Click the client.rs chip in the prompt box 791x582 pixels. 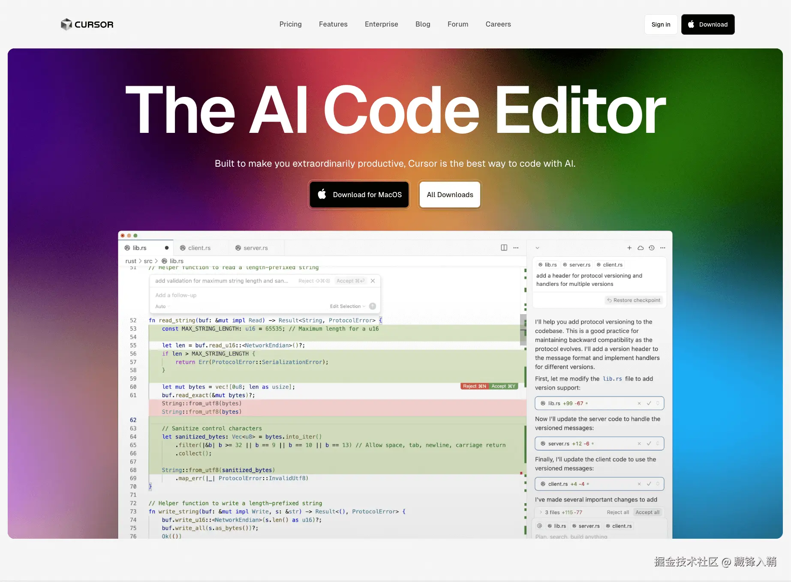click(x=610, y=265)
